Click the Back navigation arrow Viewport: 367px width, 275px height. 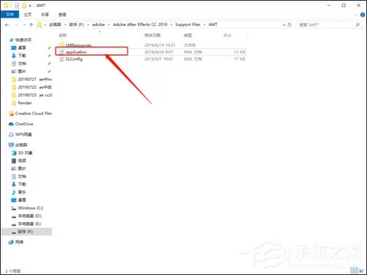7,25
